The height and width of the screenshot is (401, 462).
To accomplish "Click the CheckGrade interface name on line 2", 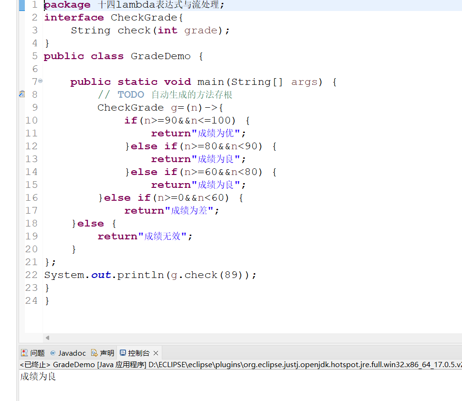I will coord(144,17).
